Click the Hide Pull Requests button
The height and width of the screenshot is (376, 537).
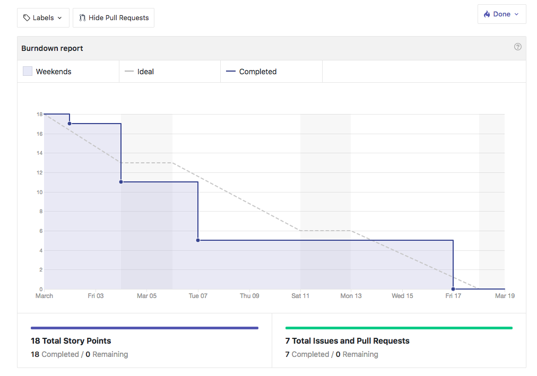[113, 18]
